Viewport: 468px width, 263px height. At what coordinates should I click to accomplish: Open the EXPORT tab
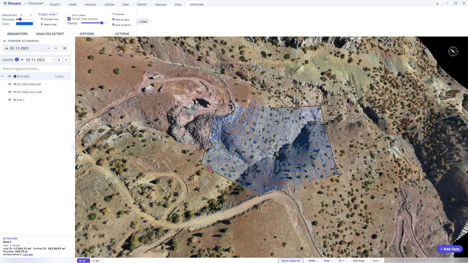click(x=142, y=5)
